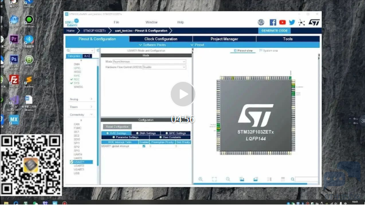The height and width of the screenshot is (205, 365).
Task: Open the peripheral panel settings gear icon
Action: (98, 50)
